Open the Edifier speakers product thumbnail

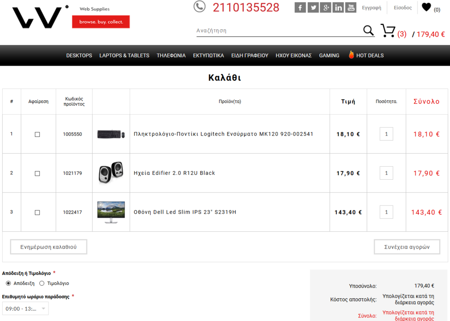pos(111,172)
